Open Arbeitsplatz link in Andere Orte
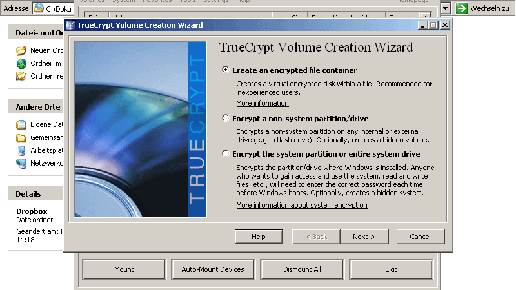The image size is (516, 290). tap(46, 150)
